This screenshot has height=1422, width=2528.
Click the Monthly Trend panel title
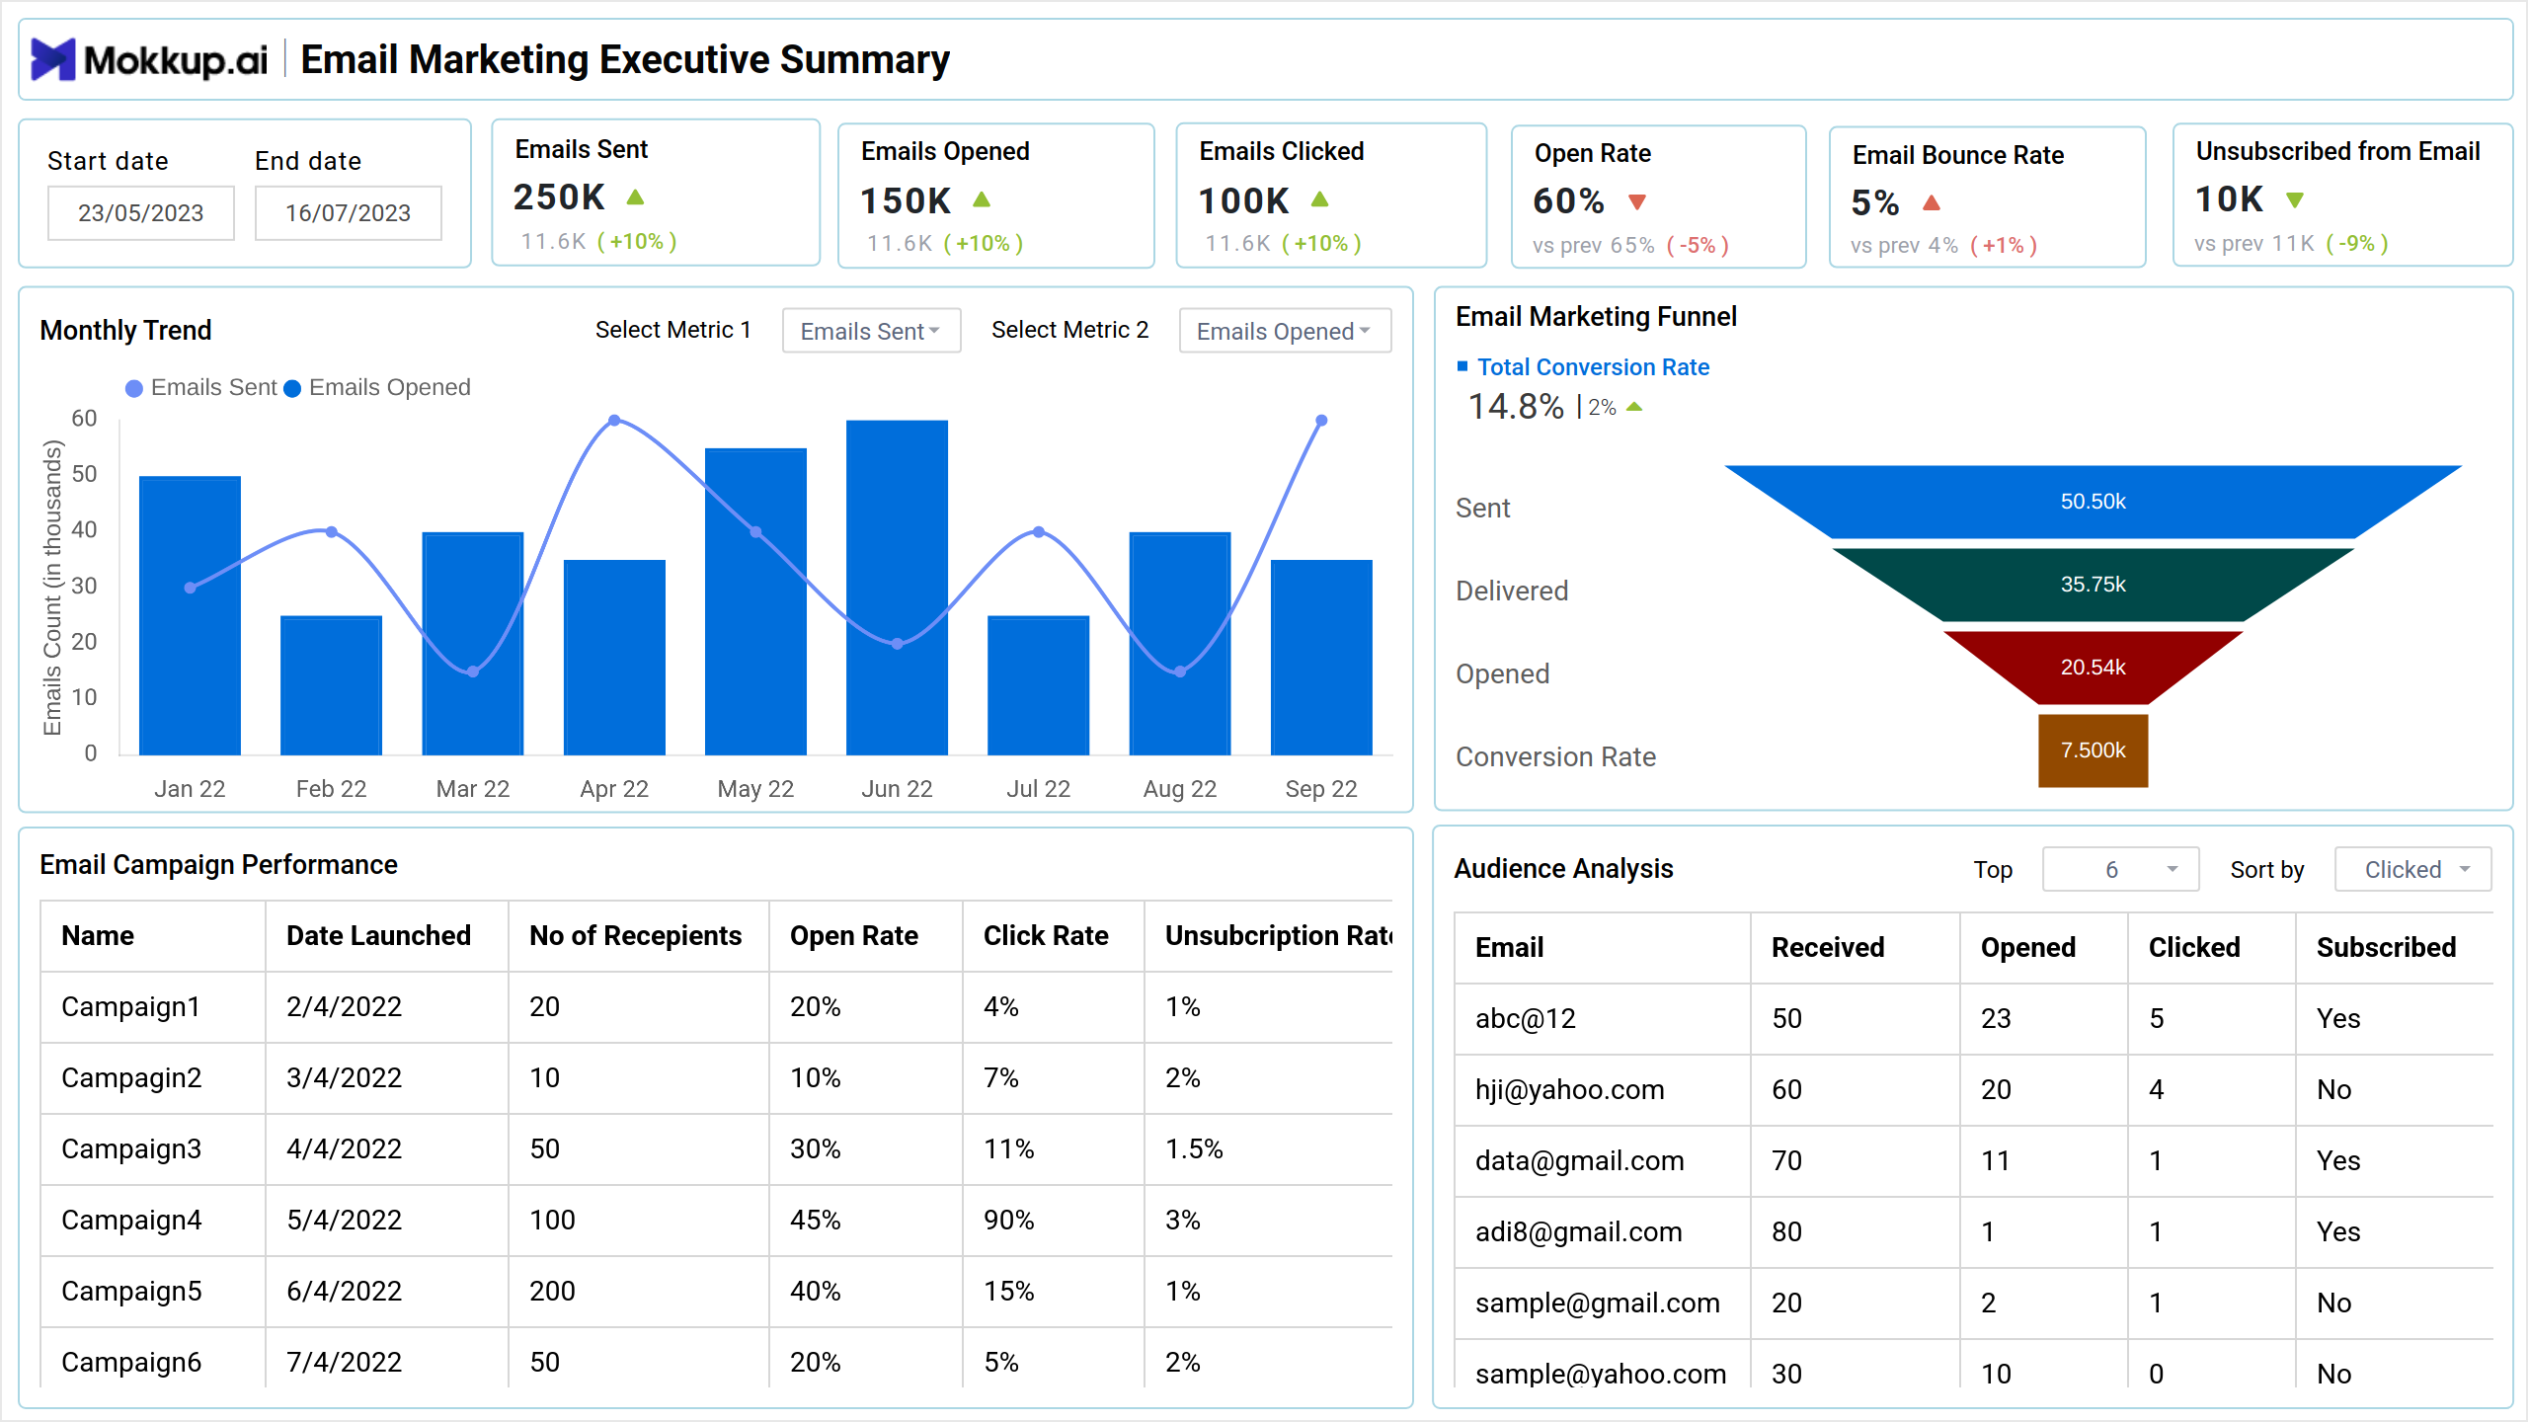pos(125,330)
